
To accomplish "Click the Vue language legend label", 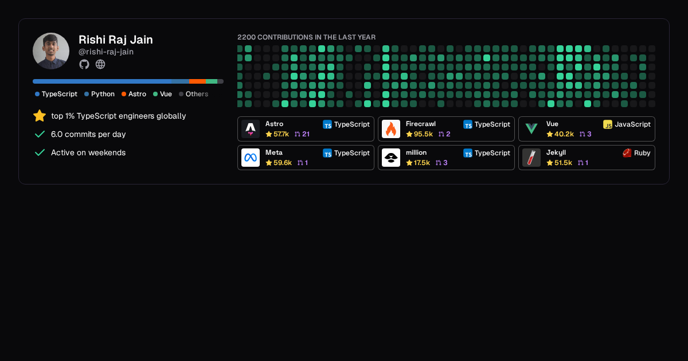I will point(166,94).
